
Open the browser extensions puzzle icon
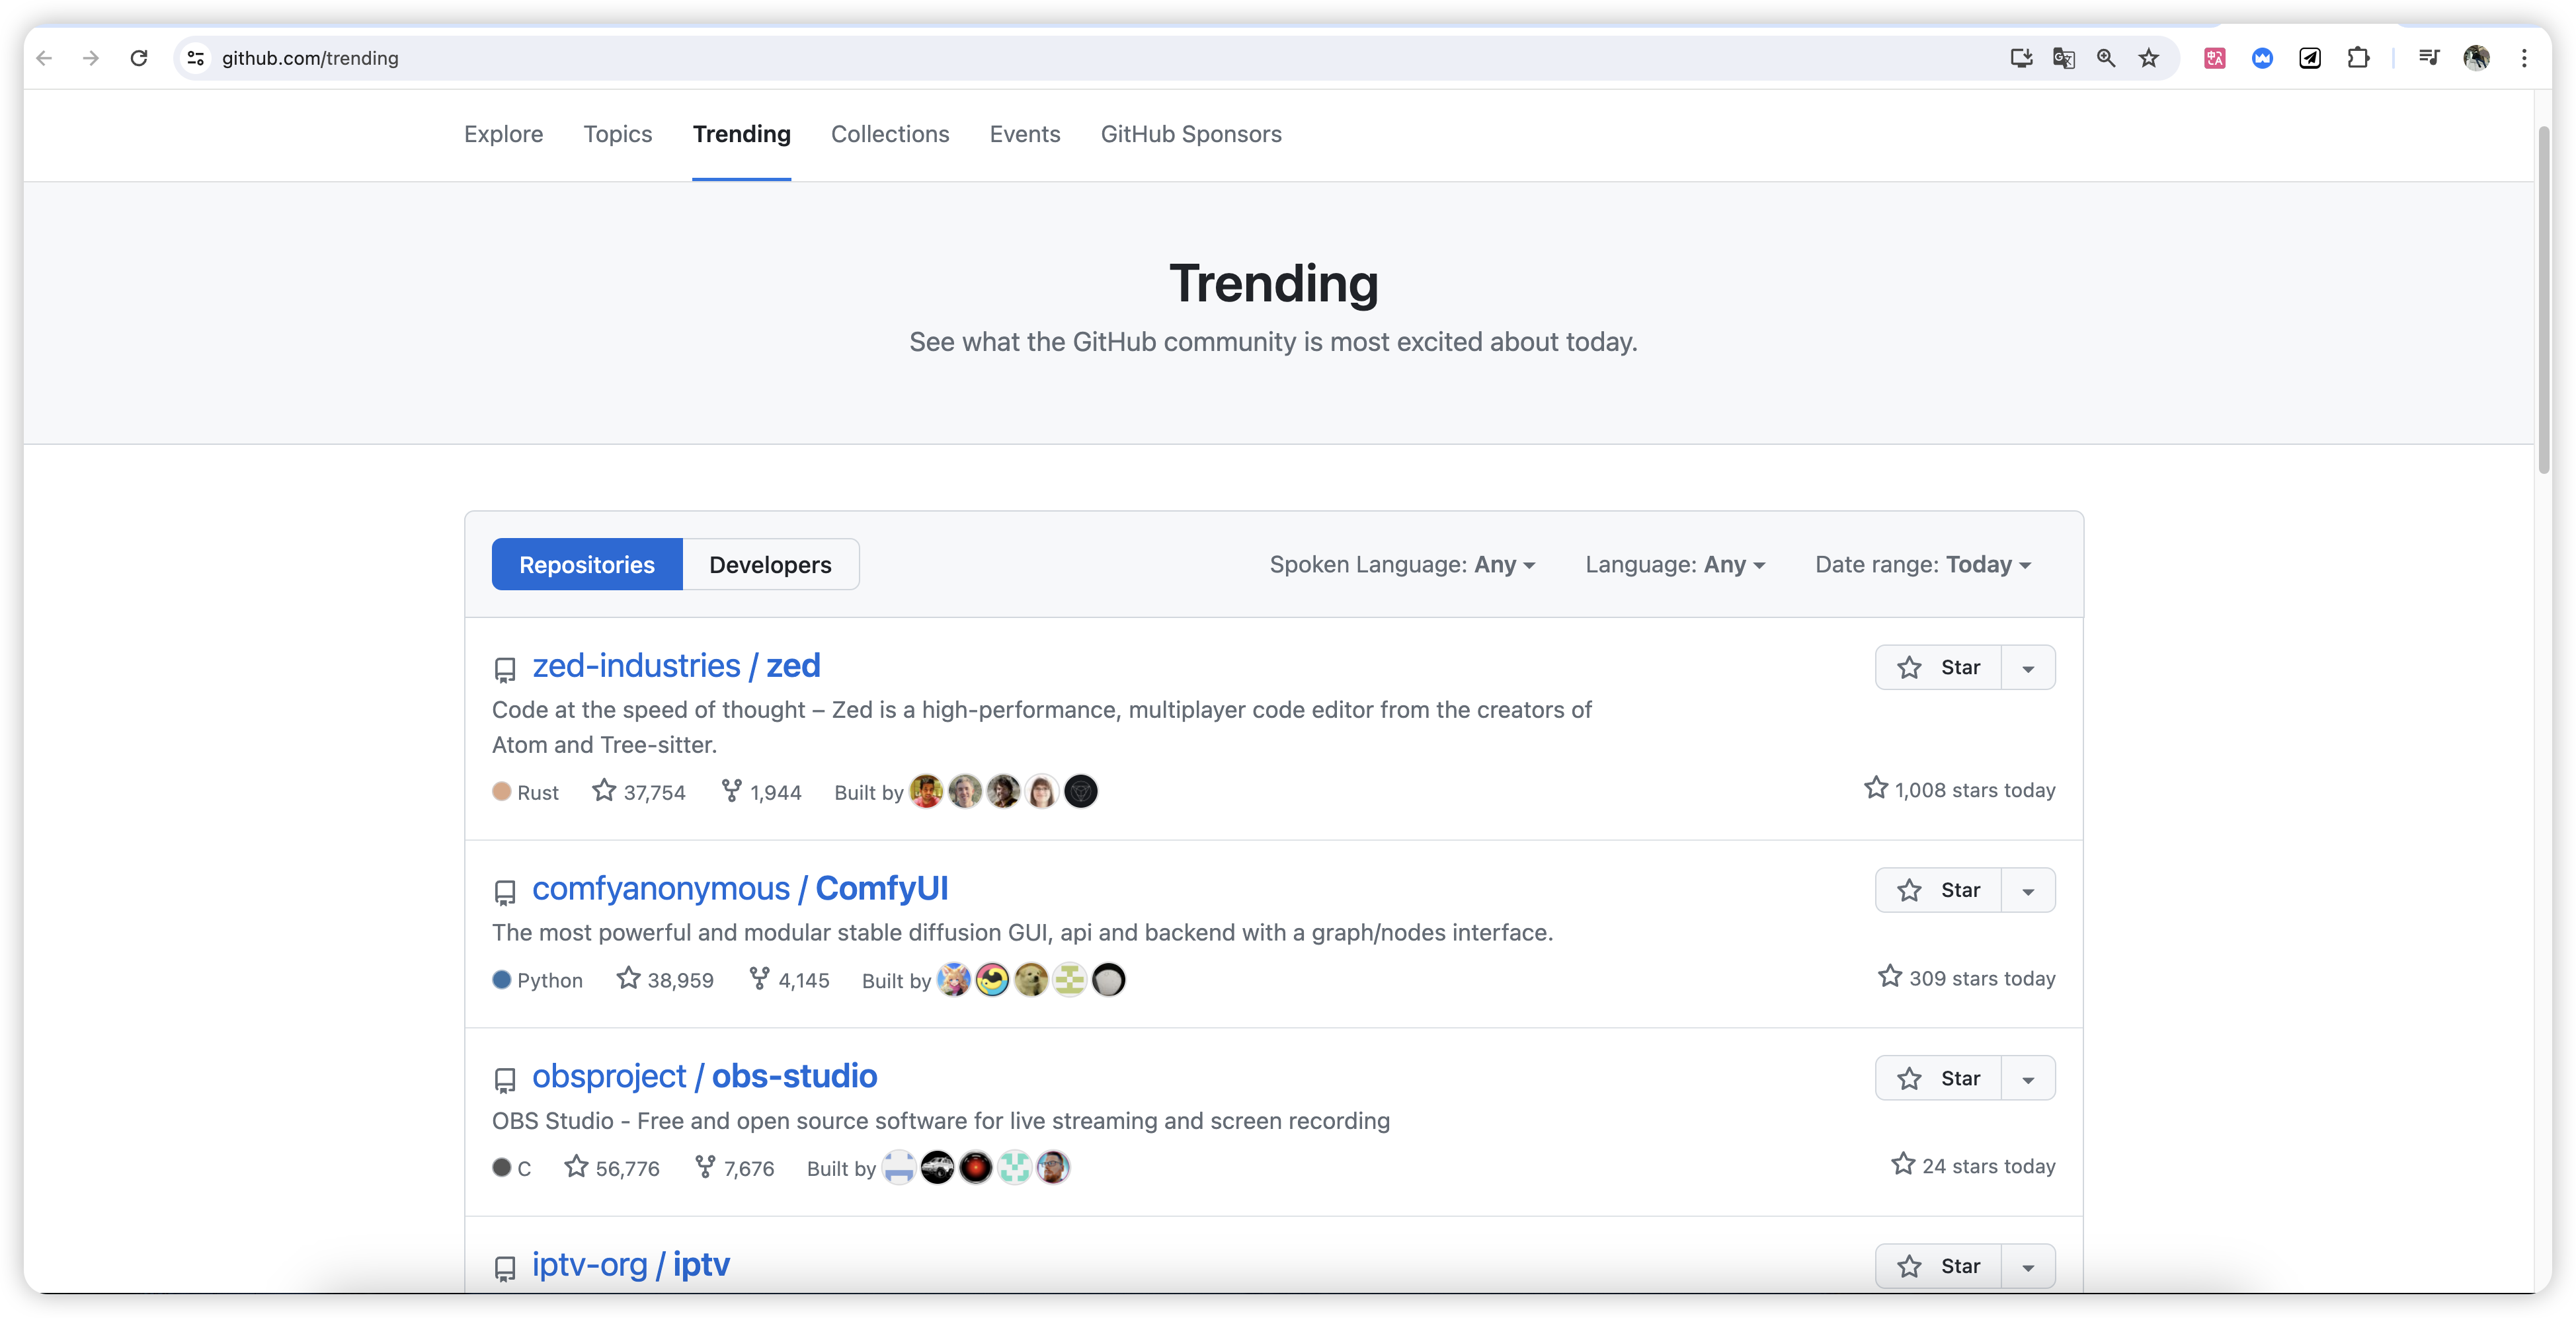[x=2358, y=58]
